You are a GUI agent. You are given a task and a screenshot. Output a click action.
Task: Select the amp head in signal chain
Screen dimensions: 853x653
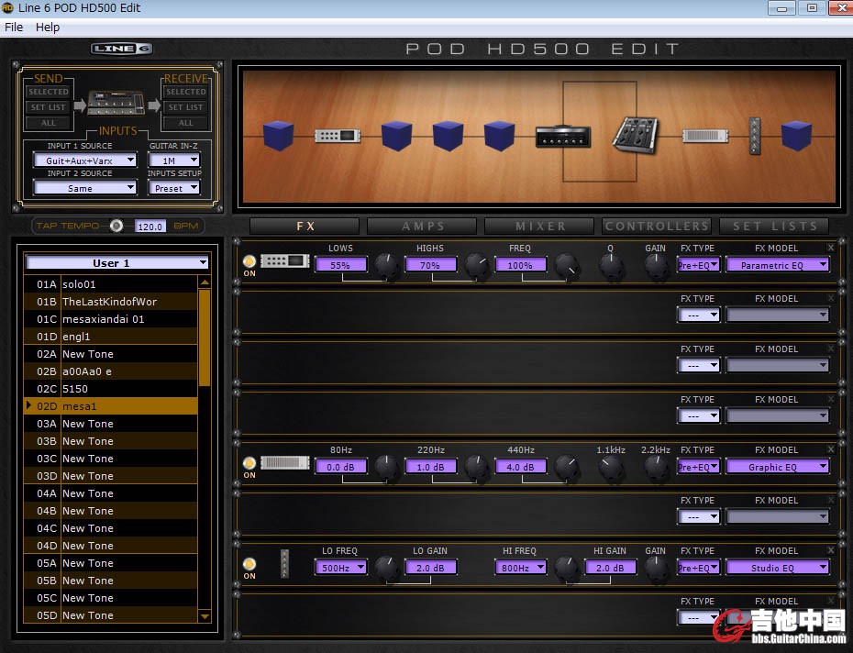[562, 136]
